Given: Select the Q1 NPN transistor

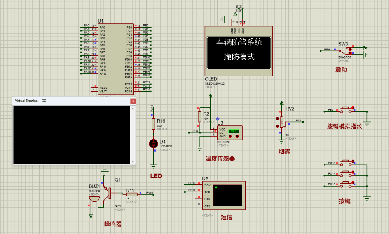Looking at the screenshot, I should point(109,191).
